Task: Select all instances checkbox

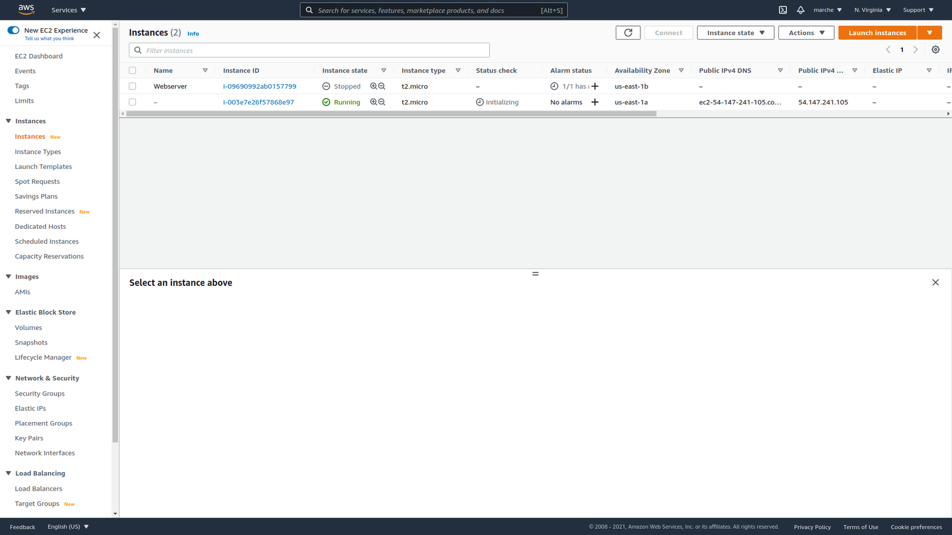Action: (133, 70)
